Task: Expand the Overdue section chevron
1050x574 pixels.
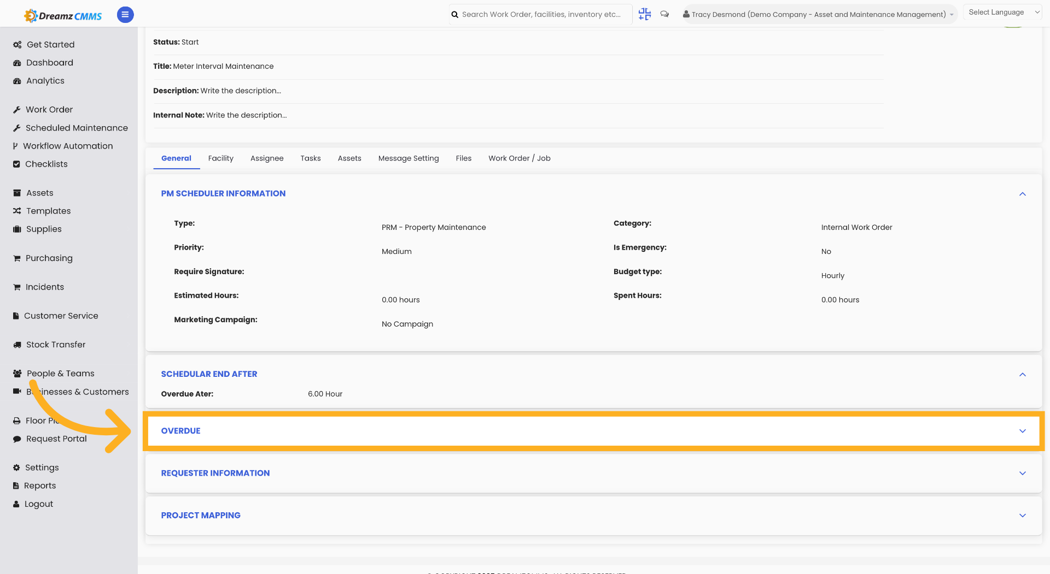Action: 1023,431
